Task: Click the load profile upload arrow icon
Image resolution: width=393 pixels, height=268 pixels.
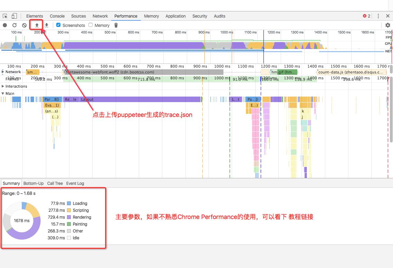Action: [x=37, y=25]
